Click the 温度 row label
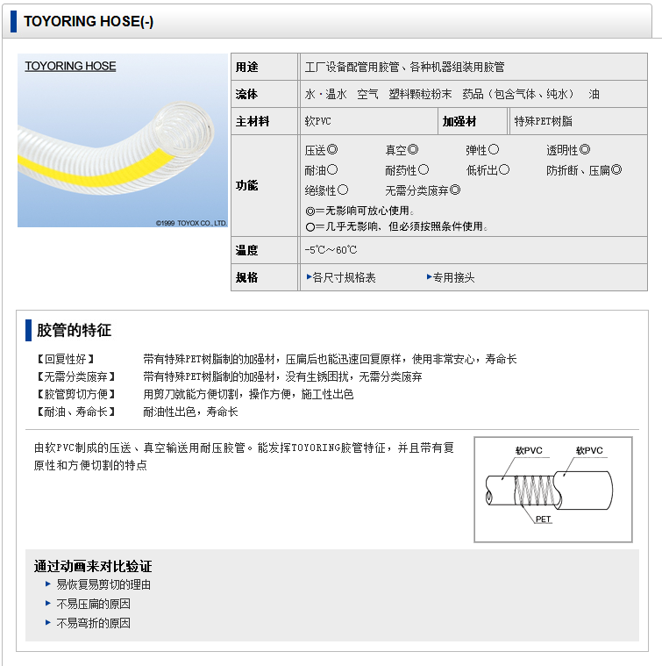The width and height of the screenshot is (662, 666). click(x=247, y=250)
